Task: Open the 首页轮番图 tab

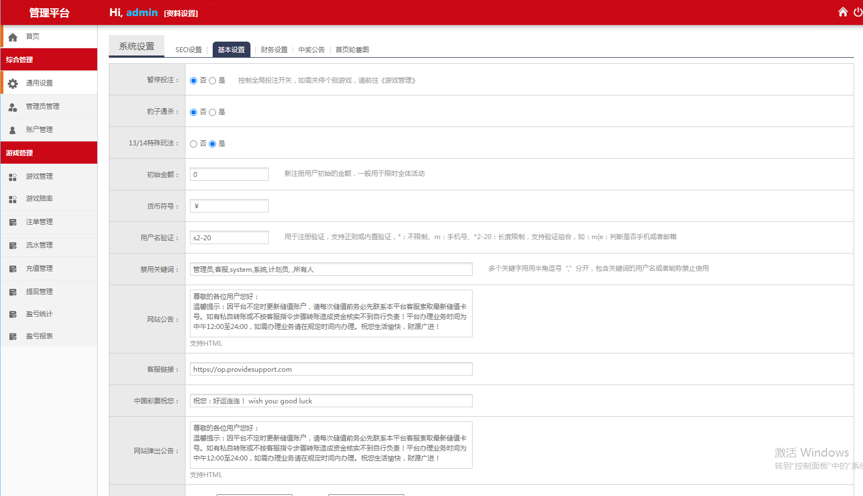Action: (x=352, y=50)
